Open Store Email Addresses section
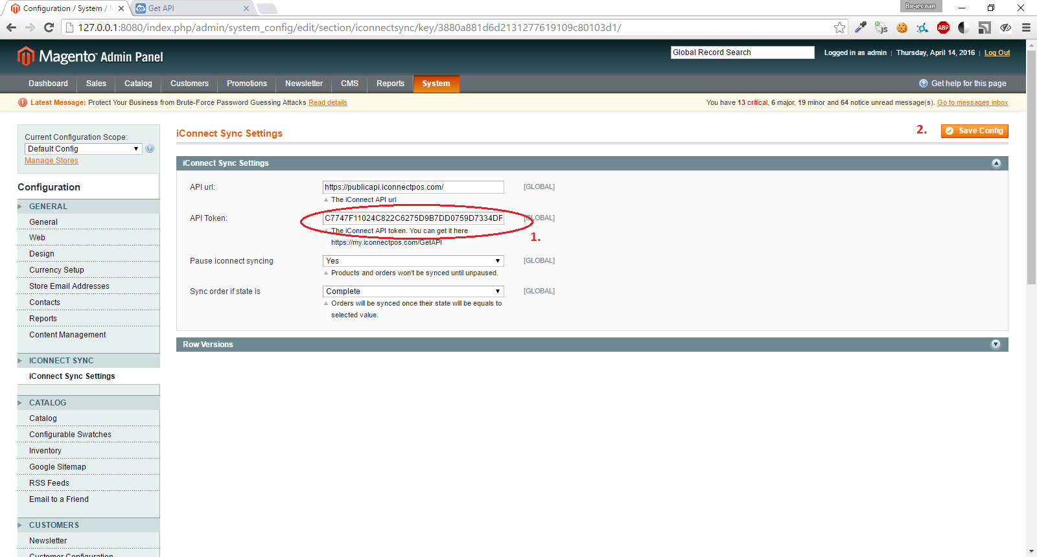Screen dimensions: 1037x557 coord(69,286)
